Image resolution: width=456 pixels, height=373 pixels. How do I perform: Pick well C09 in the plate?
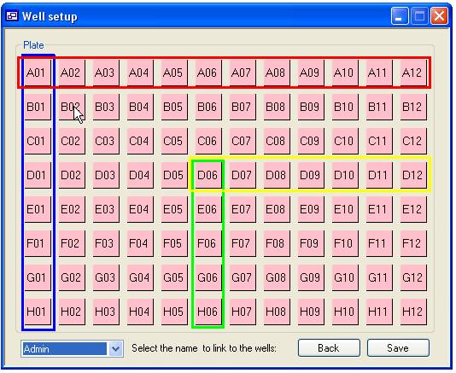click(311, 141)
